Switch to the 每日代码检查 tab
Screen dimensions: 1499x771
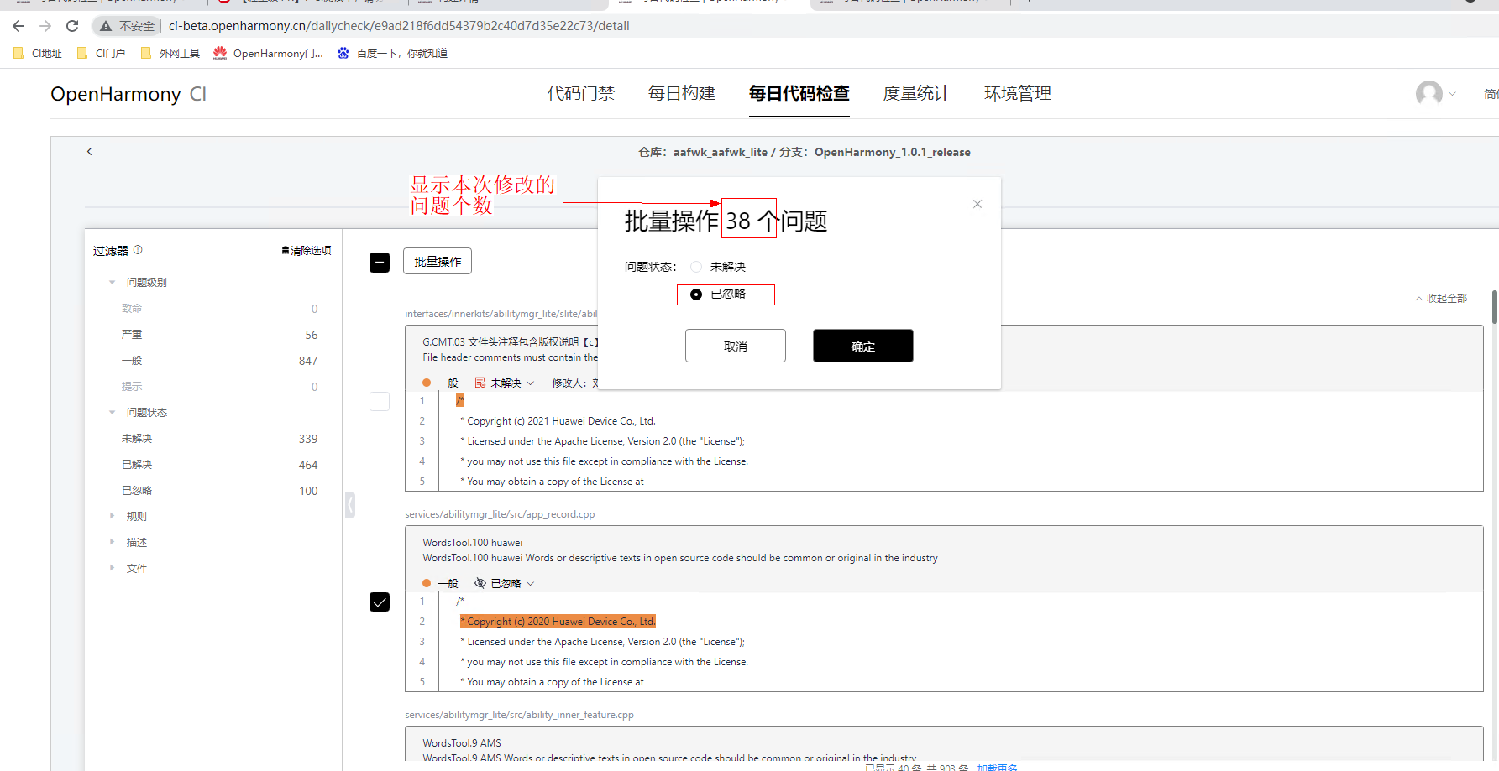click(799, 93)
